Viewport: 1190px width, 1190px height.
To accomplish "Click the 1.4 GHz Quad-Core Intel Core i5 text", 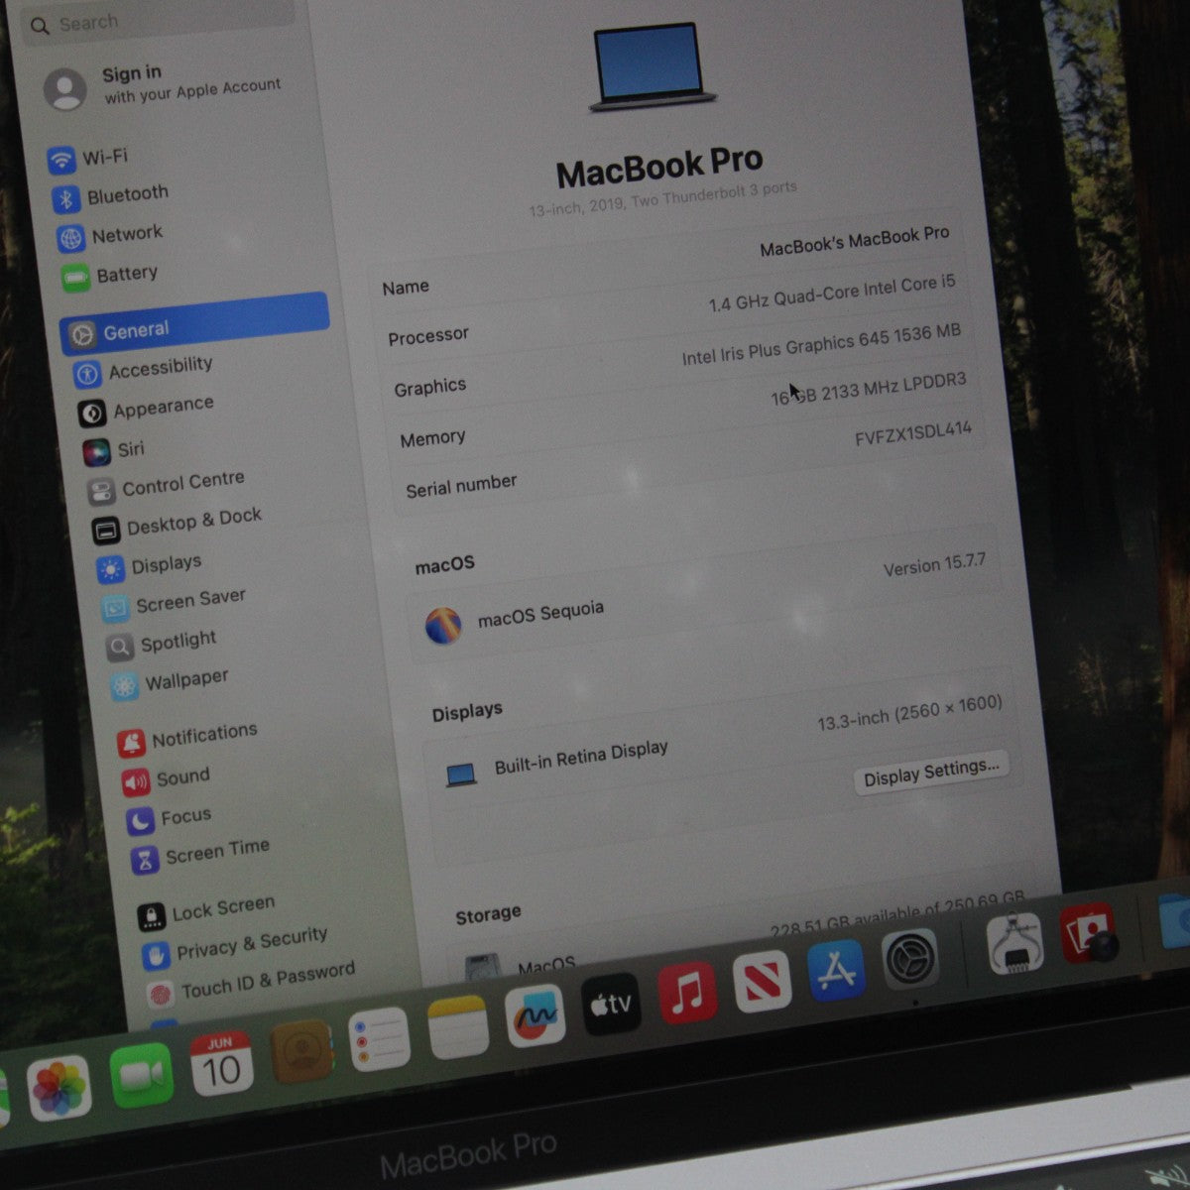I will tap(832, 293).
